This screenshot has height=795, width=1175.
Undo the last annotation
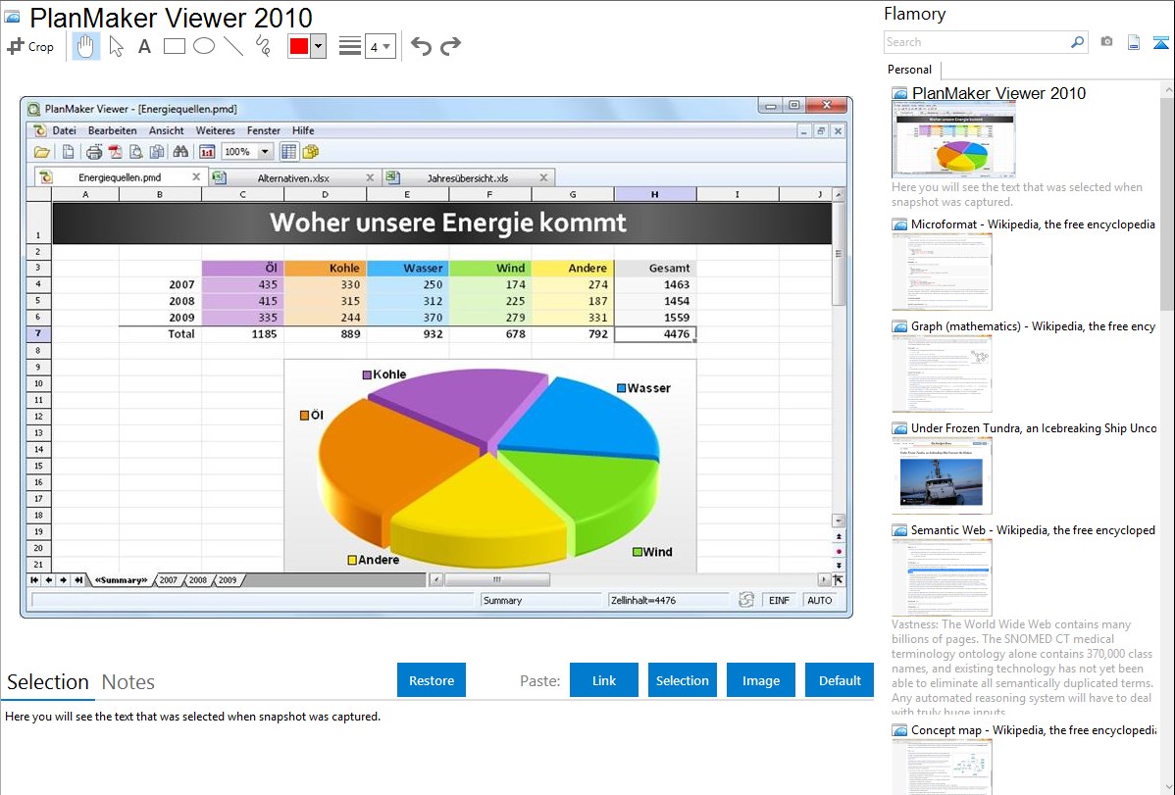click(421, 46)
